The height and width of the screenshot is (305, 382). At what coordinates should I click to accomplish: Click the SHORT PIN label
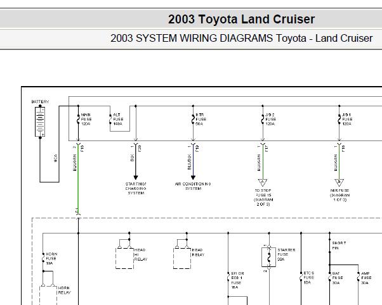point(339,246)
